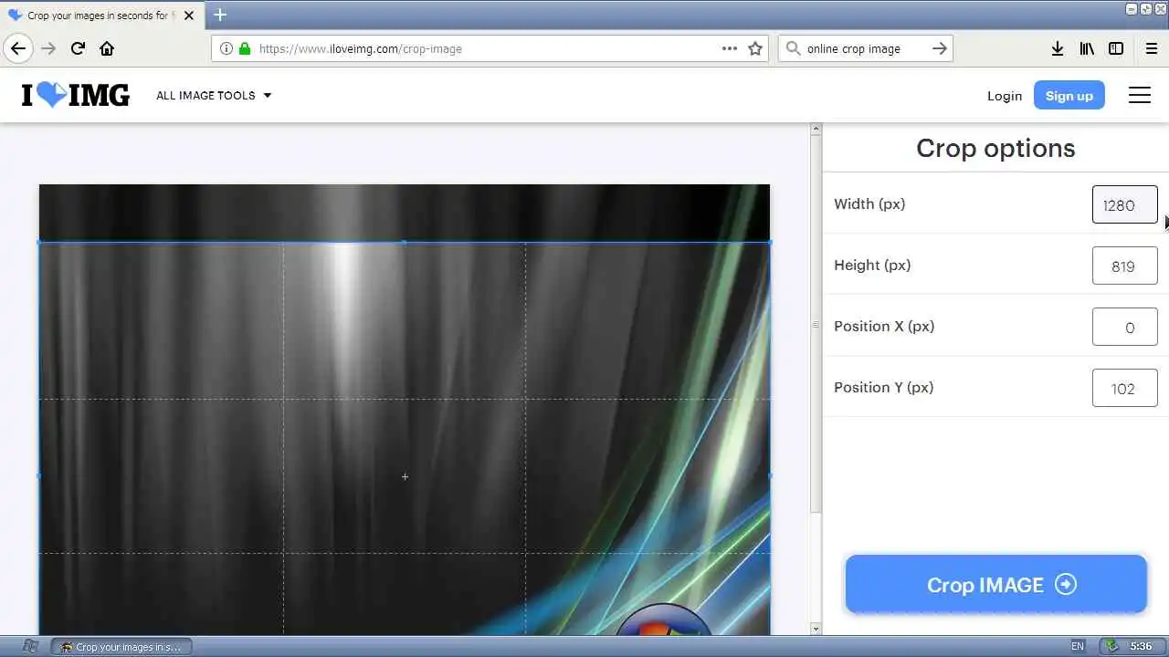Viewport: 1169px width, 657px height.
Task: Click the search magnifier icon
Action: (793, 48)
